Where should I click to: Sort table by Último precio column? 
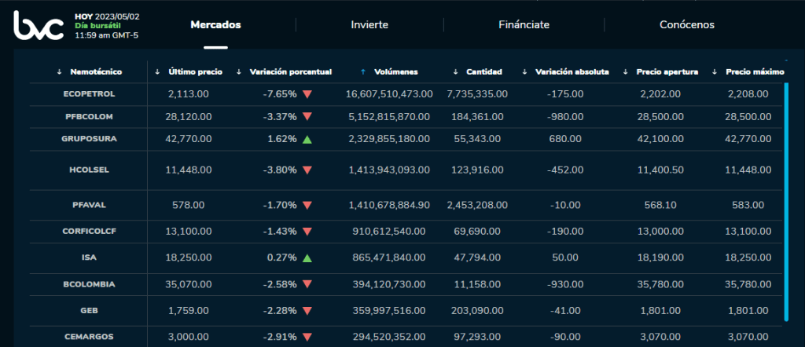(195, 72)
